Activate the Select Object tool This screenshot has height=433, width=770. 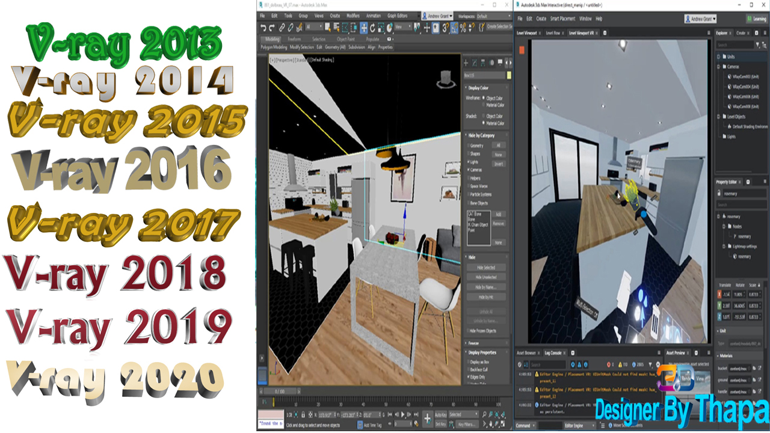click(328, 28)
